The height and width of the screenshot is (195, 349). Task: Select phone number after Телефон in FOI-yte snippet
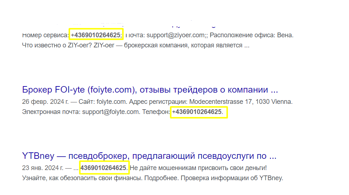197,112
